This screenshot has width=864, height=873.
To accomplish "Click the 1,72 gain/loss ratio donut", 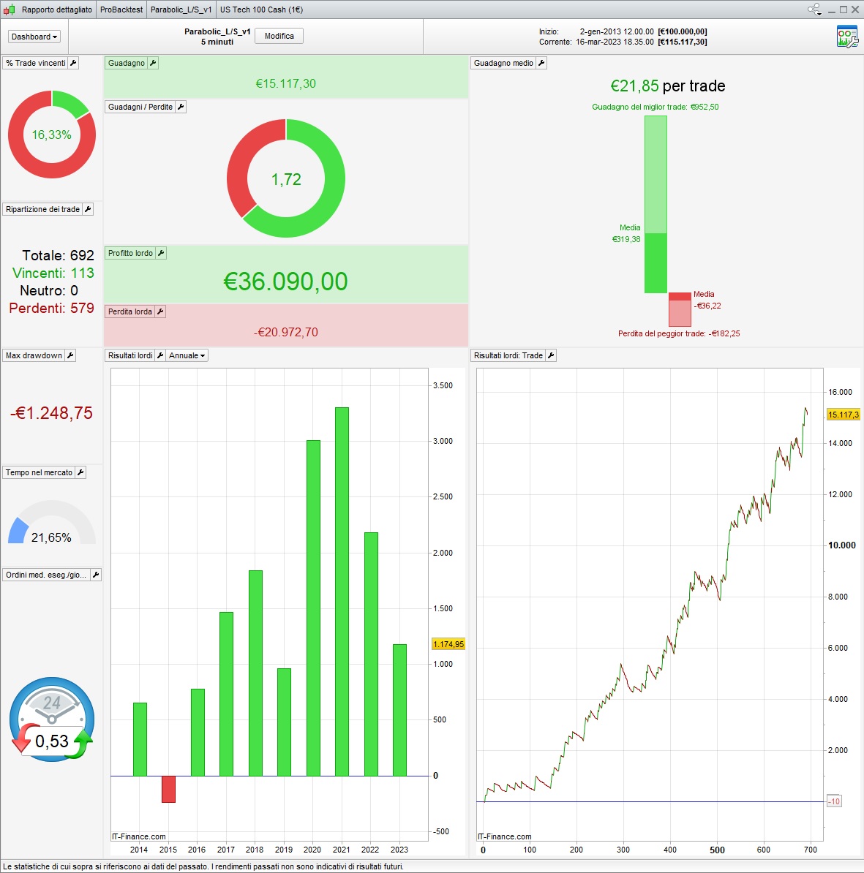I will click(286, 178).
